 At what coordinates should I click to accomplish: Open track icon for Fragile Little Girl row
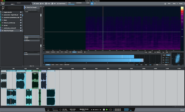[21, 12]
